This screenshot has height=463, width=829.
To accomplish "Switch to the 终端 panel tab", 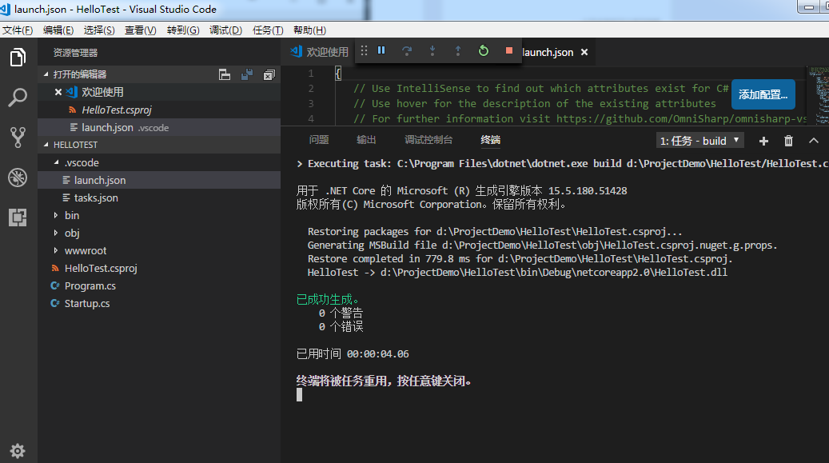I will (490, 140).
